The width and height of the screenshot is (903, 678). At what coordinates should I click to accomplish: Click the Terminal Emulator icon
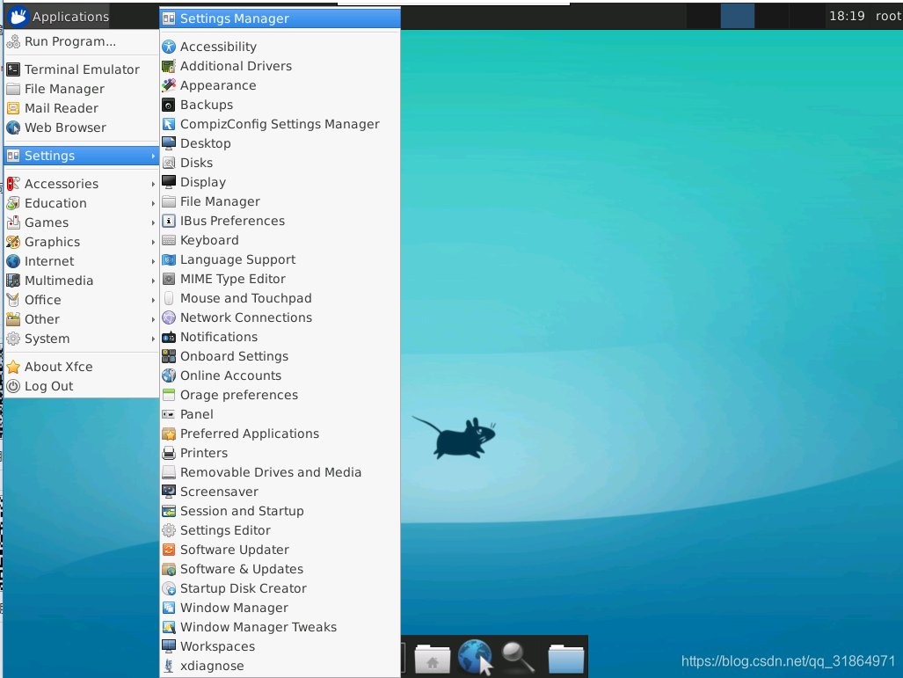tap(13, 69)
